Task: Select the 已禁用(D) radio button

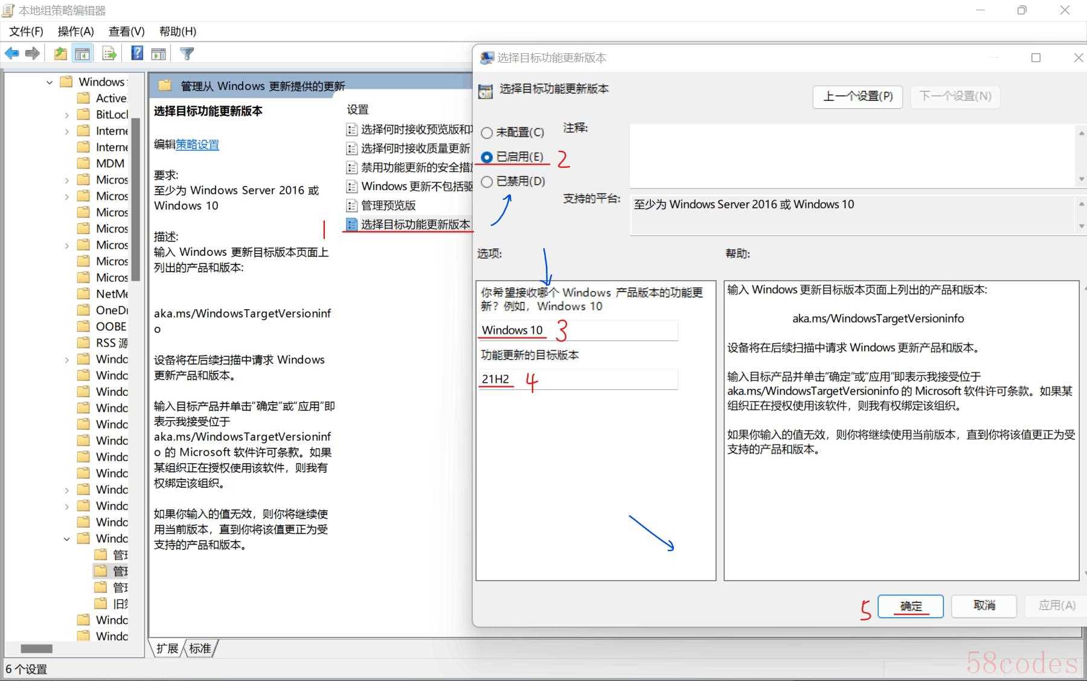Action: click(x=487, y=182)
